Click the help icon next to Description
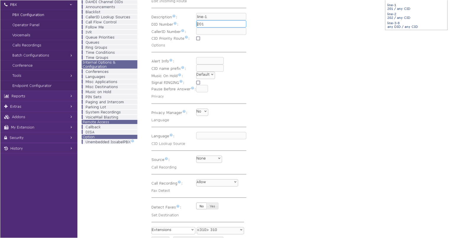 tap(174, 16)
